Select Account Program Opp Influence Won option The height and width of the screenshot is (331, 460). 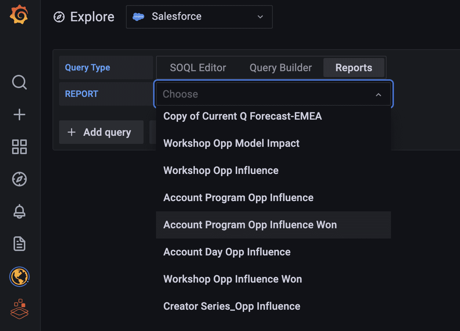click(250, 225)
